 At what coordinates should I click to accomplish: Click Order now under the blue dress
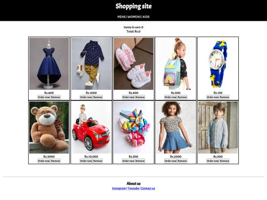[x=44, y=97]
